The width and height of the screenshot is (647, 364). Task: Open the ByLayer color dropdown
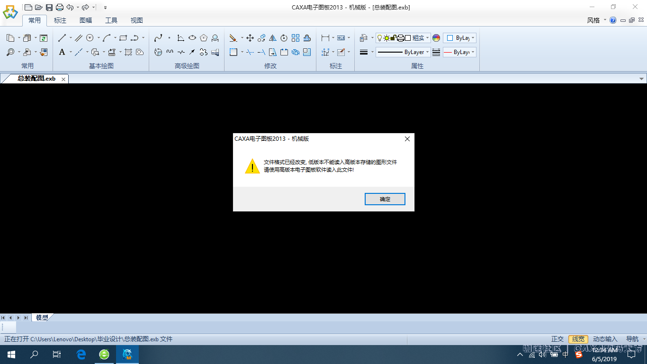click(x=473, y=38)
